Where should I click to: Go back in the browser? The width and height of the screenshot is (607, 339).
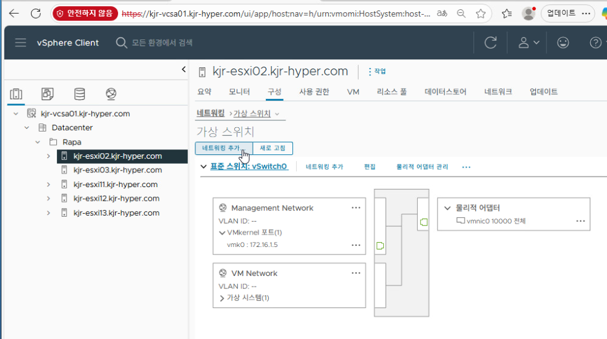tap(14, 14)
